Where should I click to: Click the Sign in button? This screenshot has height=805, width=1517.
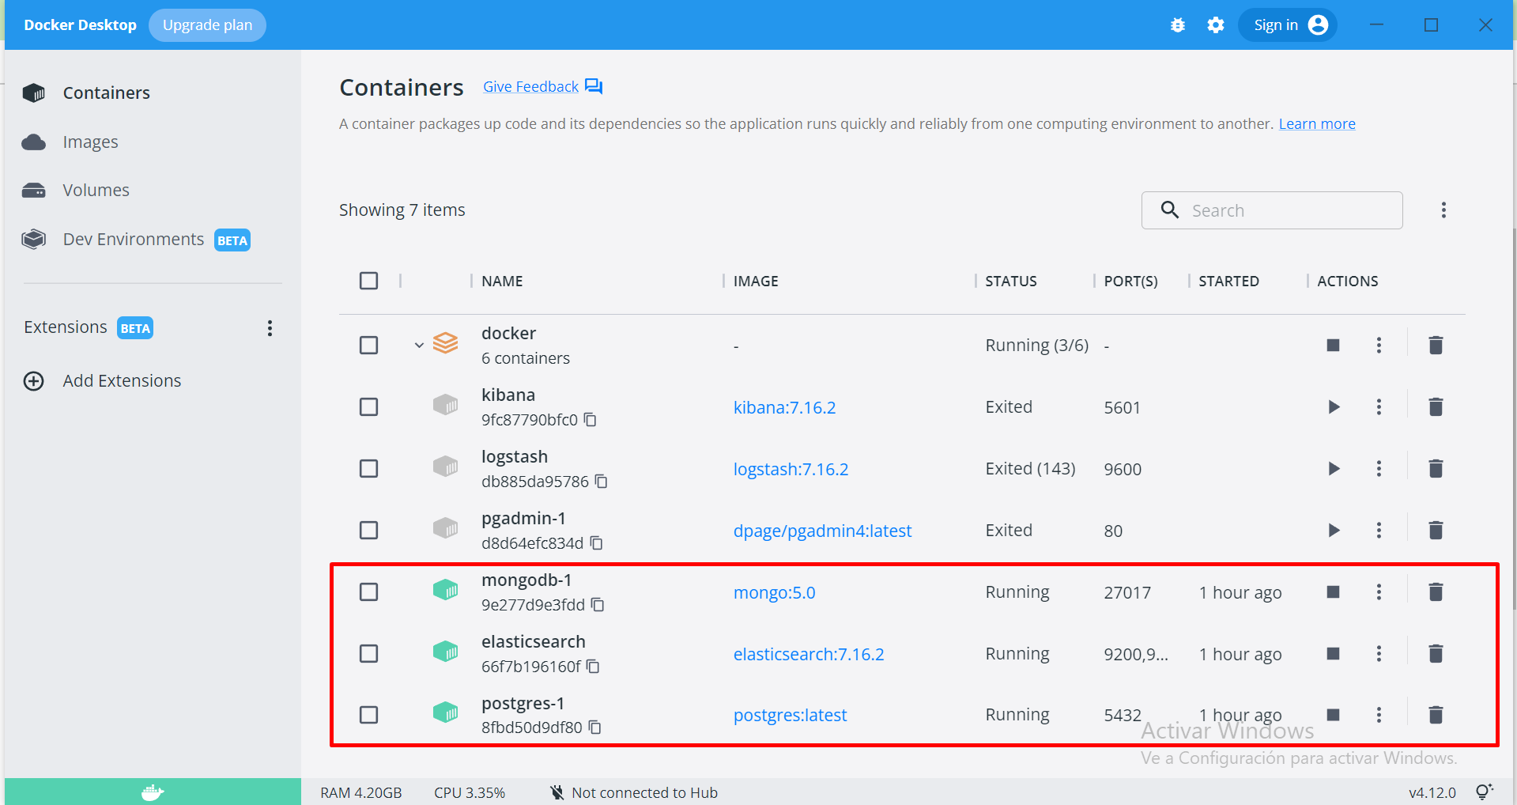(1288, 25)
